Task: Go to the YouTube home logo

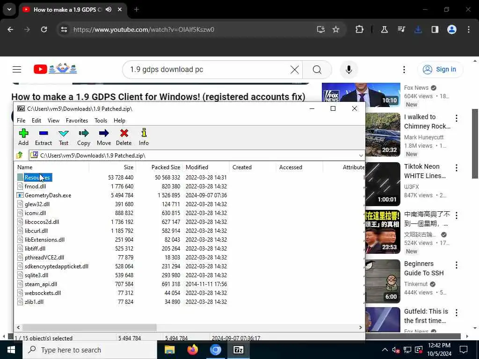Action: coord(55,69)
